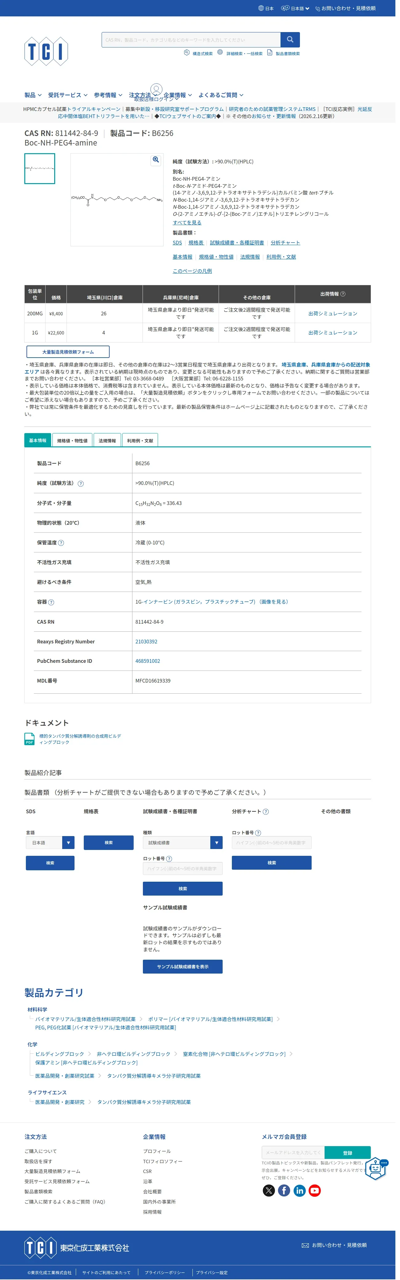The height and width of the screenshot is (1280, 400).
Task: Click the dealer login user icon
Action: [x=158, y=90]
